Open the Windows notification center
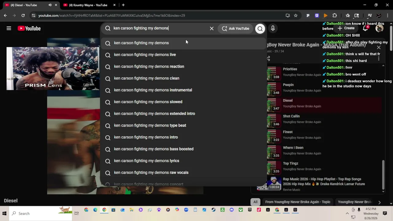This screenshot has width=393, height=221. 385,213
